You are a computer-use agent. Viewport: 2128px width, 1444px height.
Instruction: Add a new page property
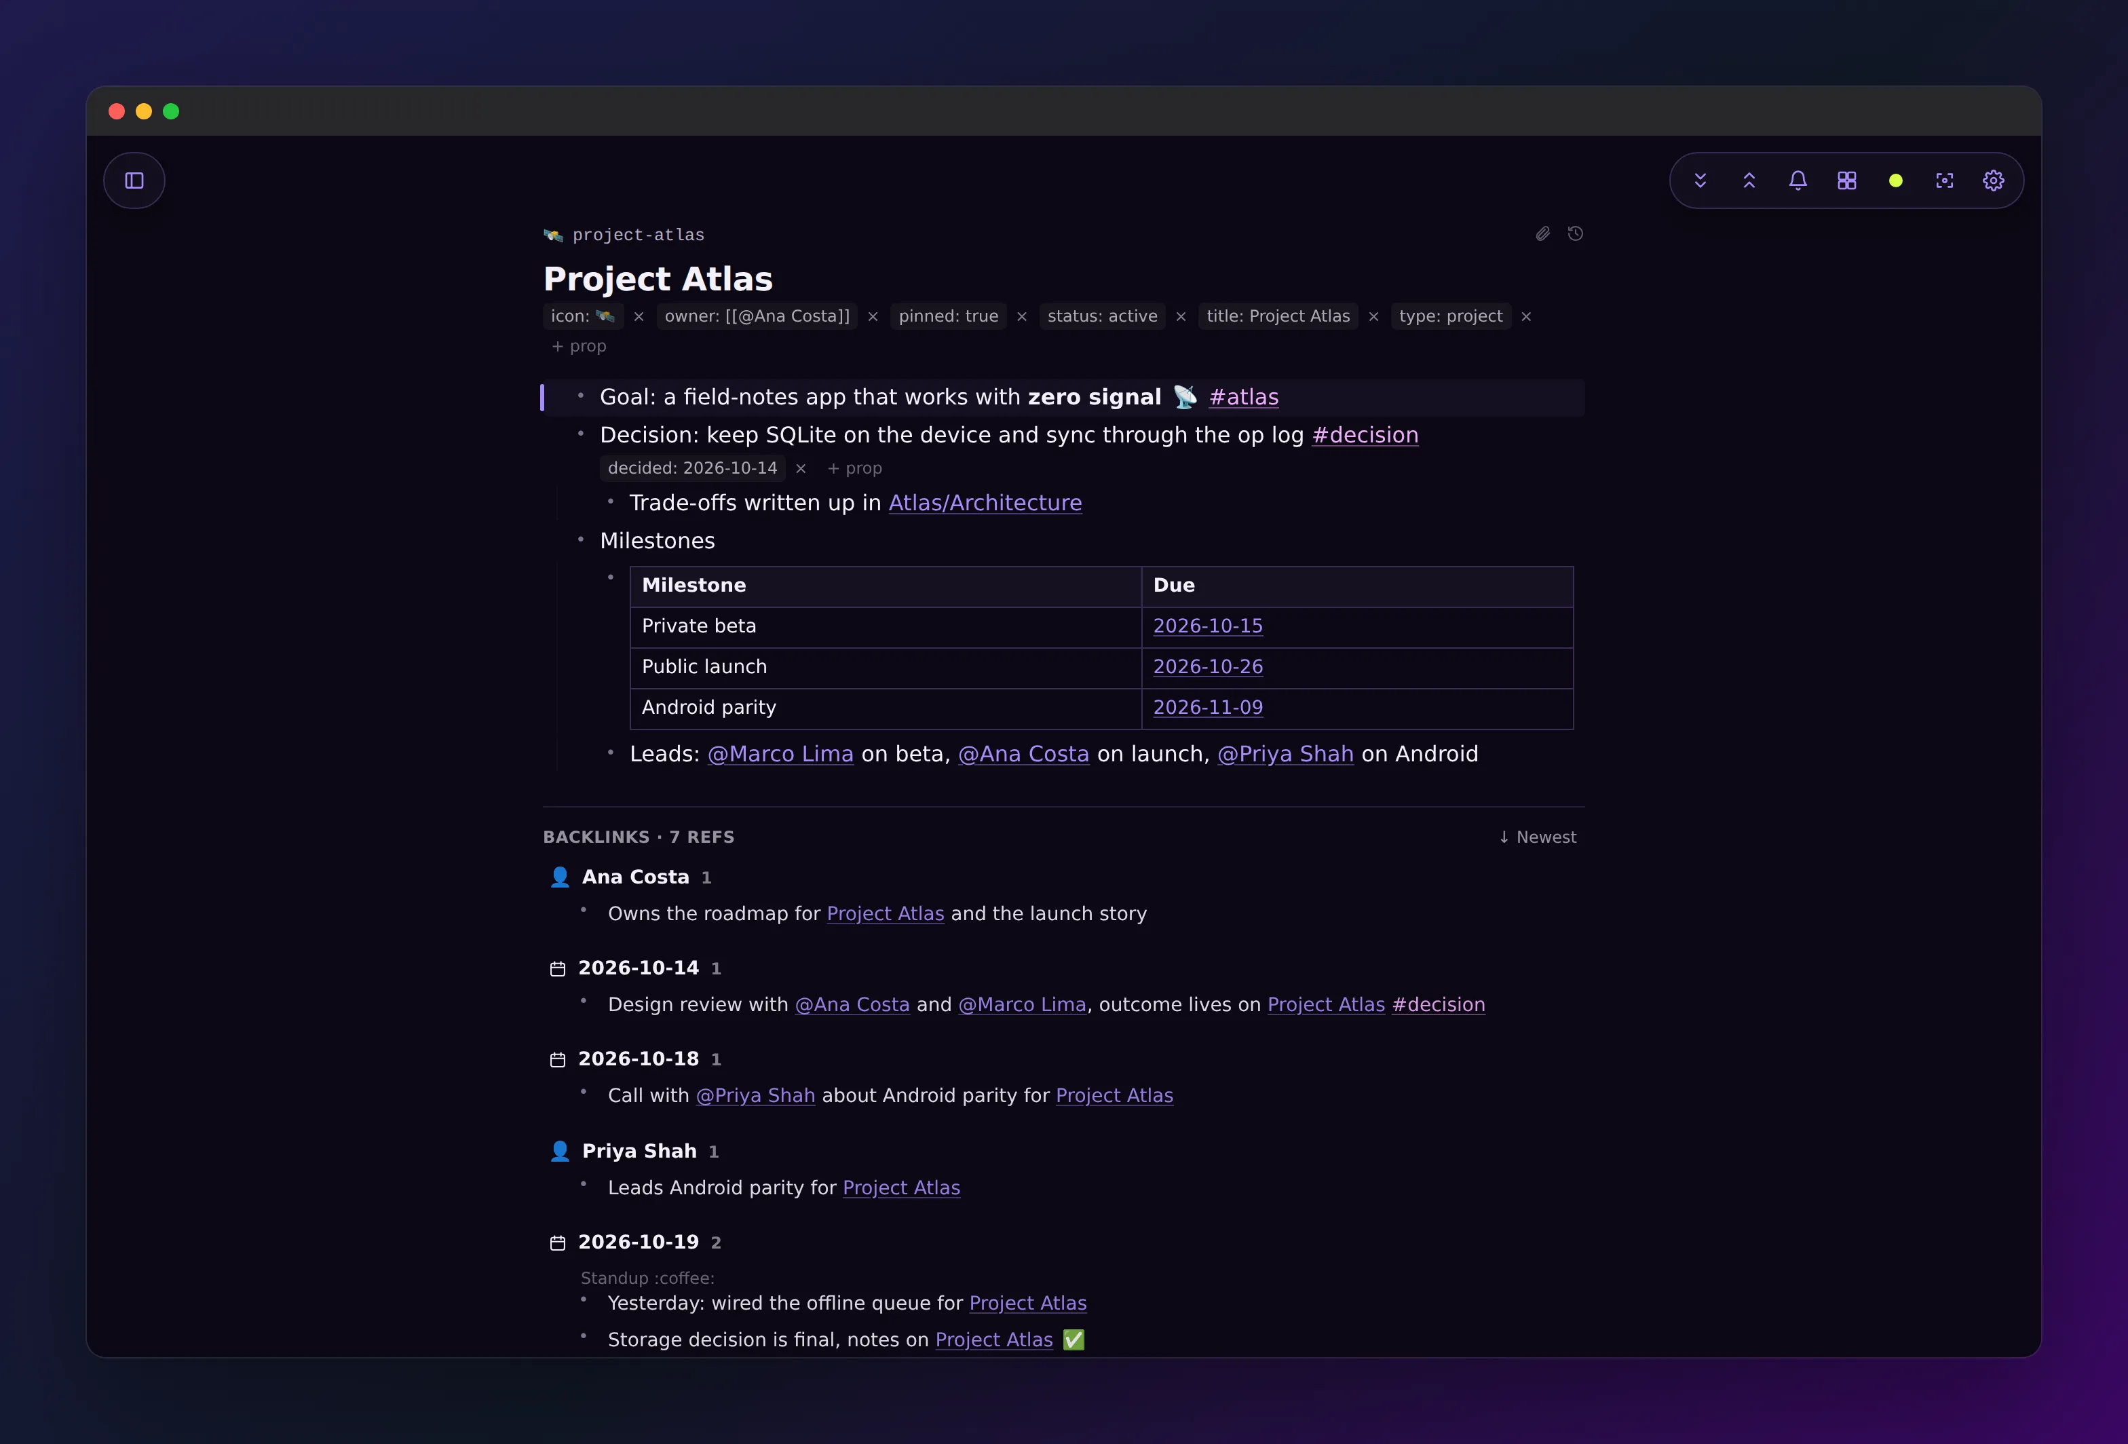579,346
